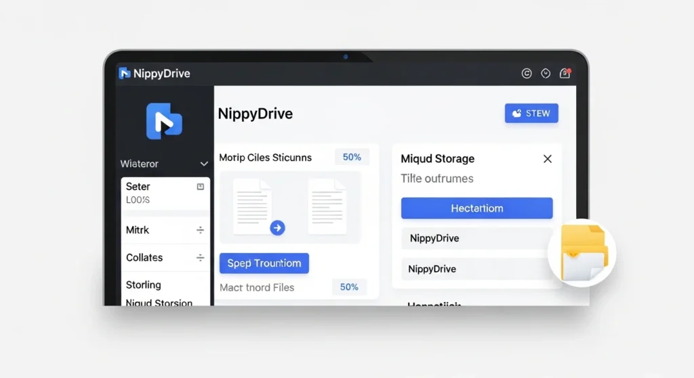Open notifications bag icon with red dot
694x378 pixels.
tap(565, 73)
